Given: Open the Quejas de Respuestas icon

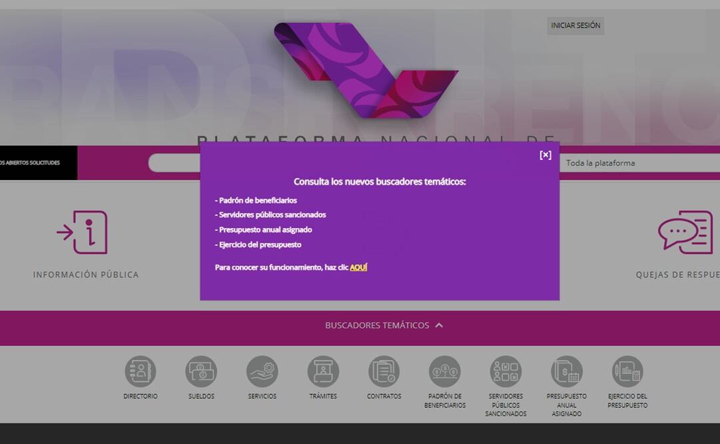Looking at the screenshot, I should pyautogui.click(x=685, y=233).
